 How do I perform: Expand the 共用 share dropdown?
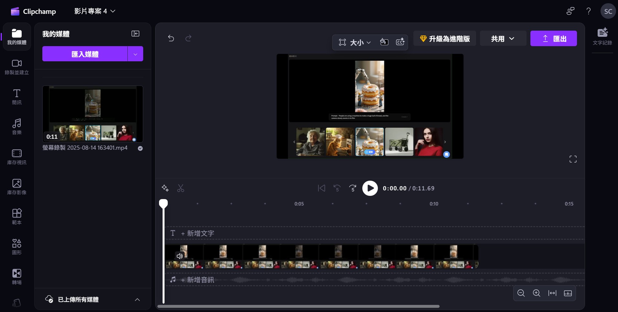click(x=502, y=38)
